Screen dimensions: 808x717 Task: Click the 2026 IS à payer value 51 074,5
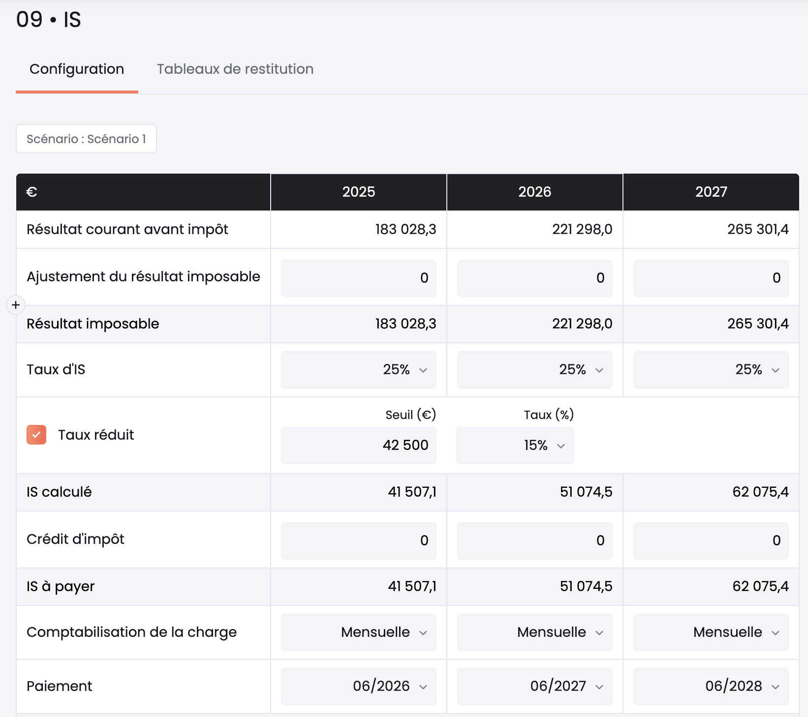[586, 587]
